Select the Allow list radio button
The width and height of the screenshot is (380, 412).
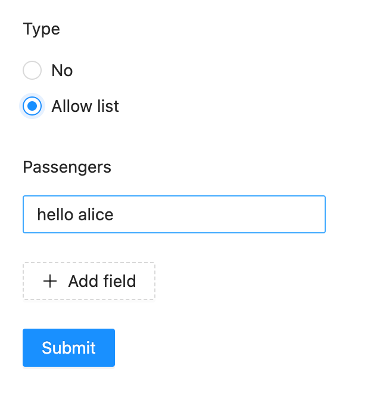(x=32, y=106)
